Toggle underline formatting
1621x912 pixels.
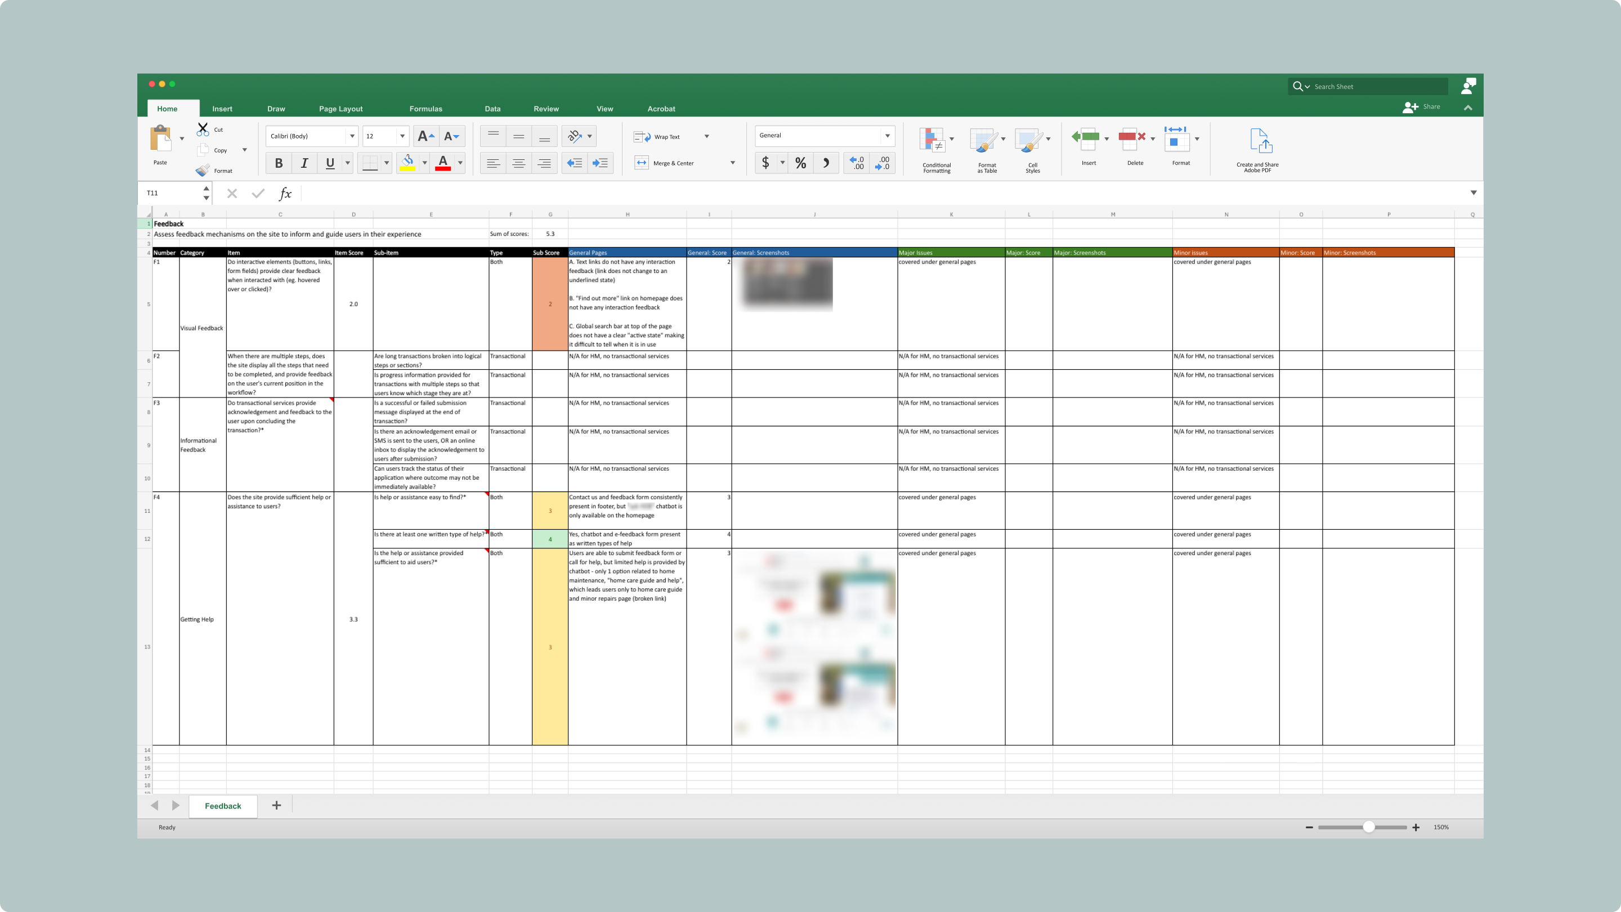(330, 163)
